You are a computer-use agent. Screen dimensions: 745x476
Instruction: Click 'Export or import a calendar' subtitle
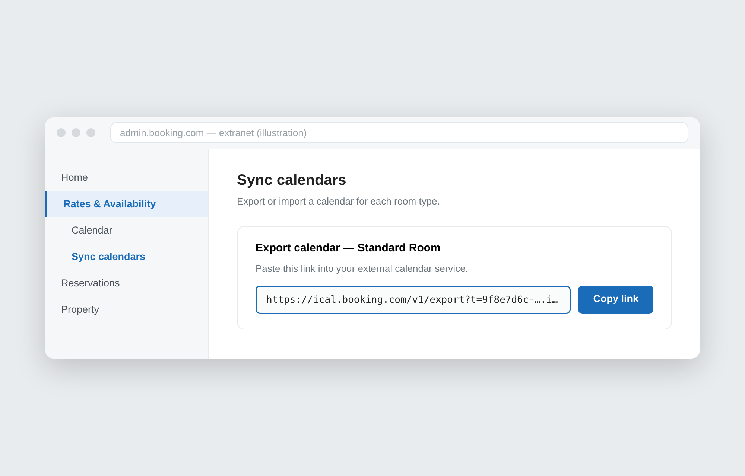click(x=338, y=201)
